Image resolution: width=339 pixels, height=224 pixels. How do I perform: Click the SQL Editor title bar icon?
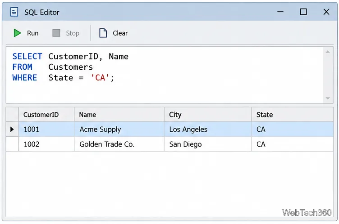pos(14,12)
